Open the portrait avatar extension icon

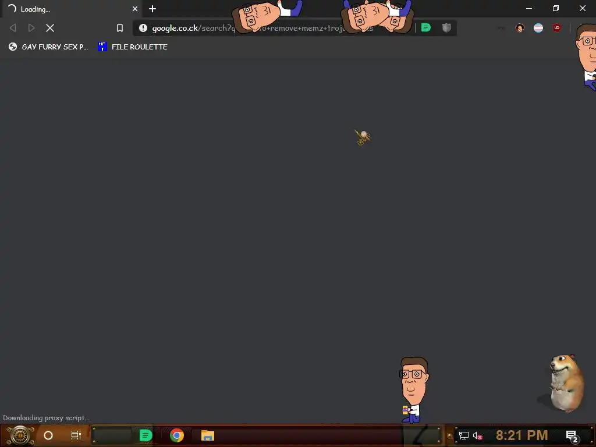[520, 28]
